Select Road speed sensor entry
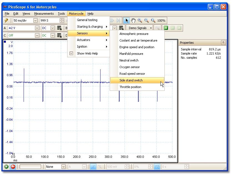This screenshot has height=178, width=233. click(x=137, y=74)
